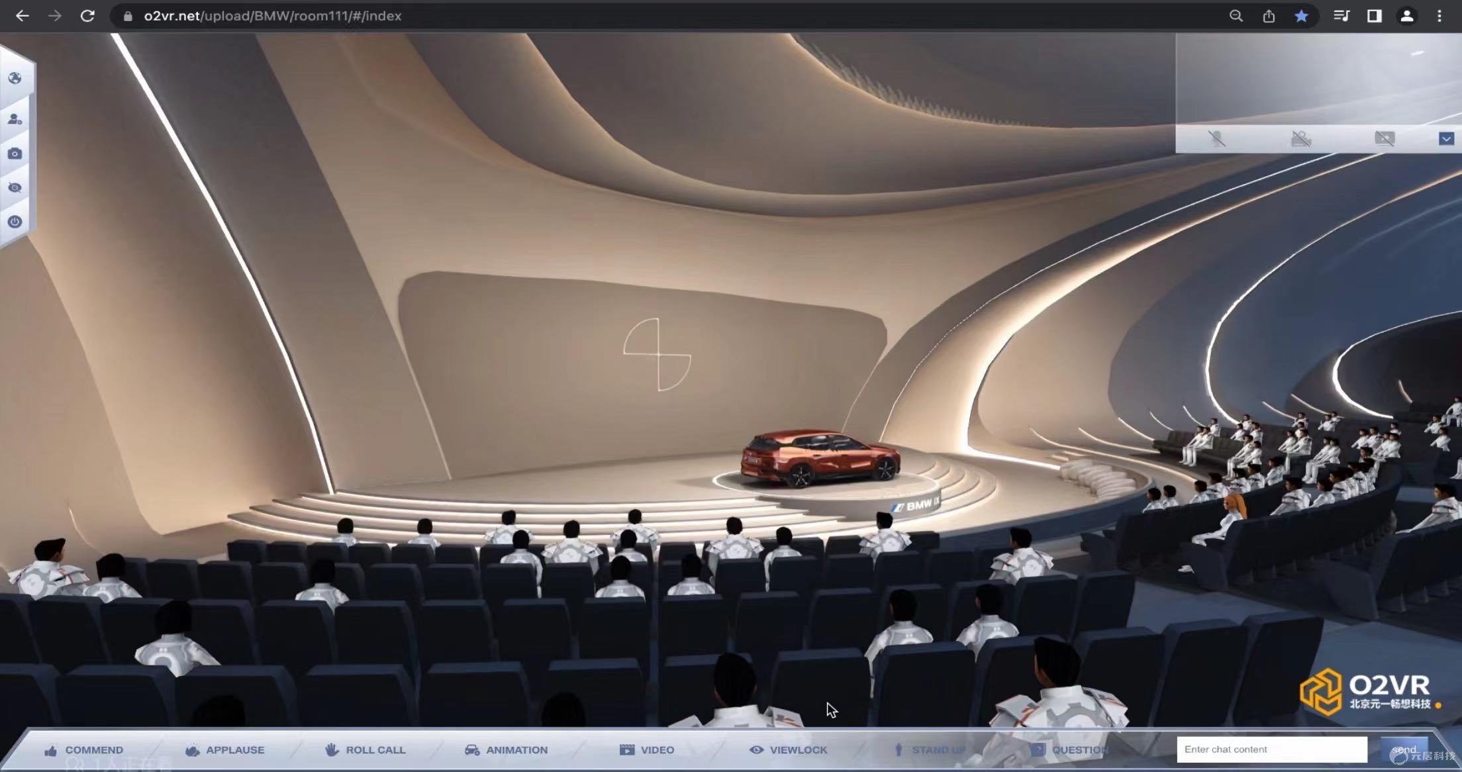
Task: Take a snapshot with the camera icon
Action: click(x=15, y=154)
